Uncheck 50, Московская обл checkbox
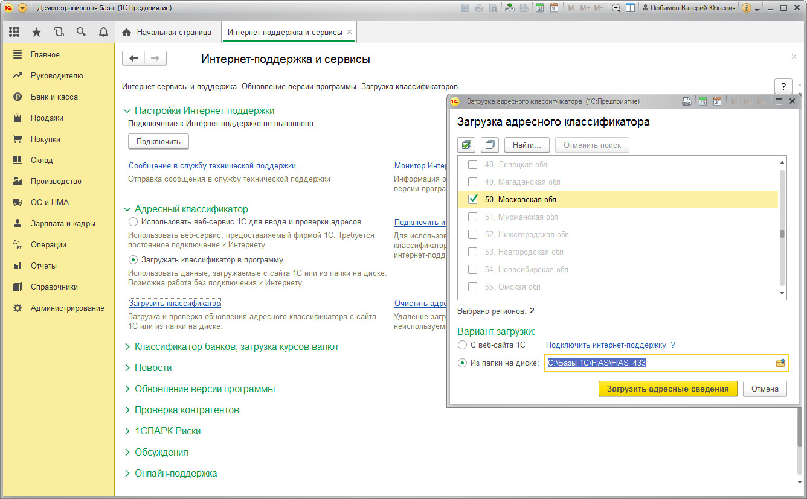The image size is (807, 499). [x=473, y=199]
